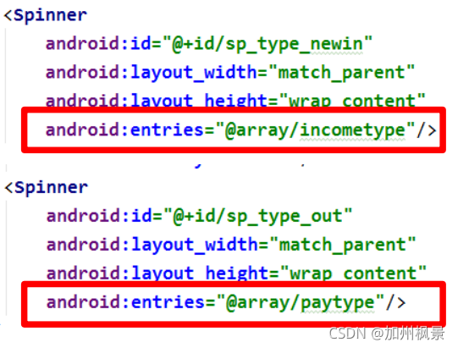
Task: Click android:id attribute of second Spinner
Action: click(100, 216)
